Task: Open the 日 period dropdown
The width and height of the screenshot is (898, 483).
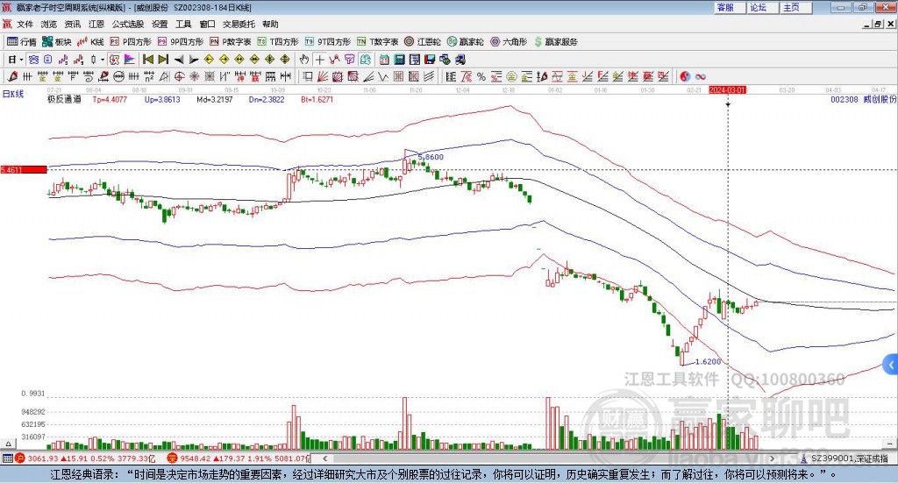Action: [x=16, y=60]
